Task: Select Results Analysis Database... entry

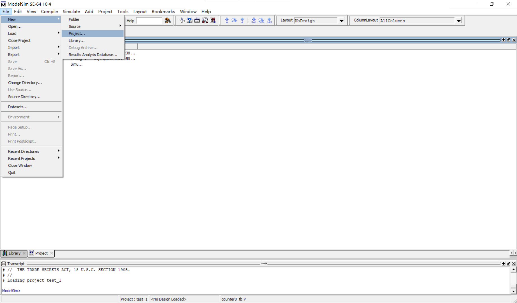Action: 93,54
